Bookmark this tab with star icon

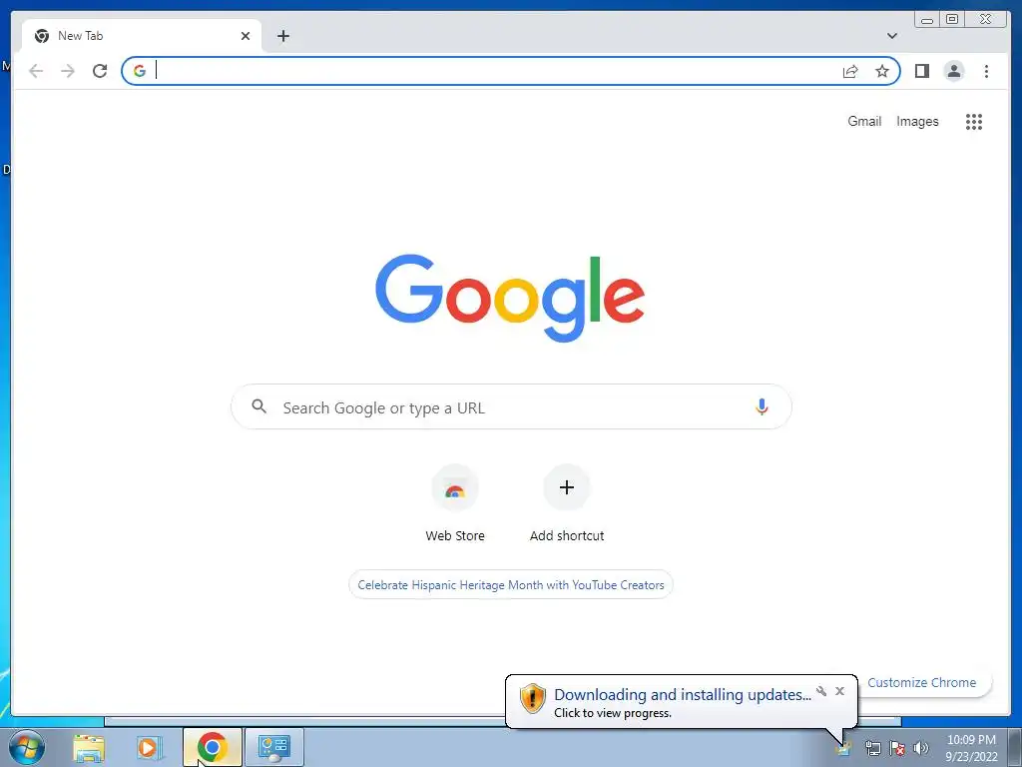tap(882, 71)
